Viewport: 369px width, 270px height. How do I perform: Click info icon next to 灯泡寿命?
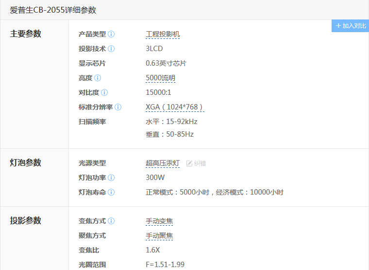click(x=111, y=193)
